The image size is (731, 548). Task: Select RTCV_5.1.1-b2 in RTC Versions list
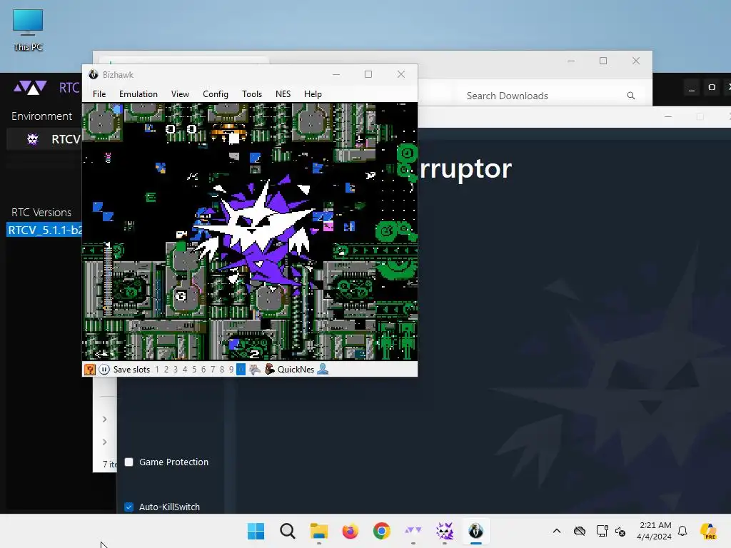point(45,230)
